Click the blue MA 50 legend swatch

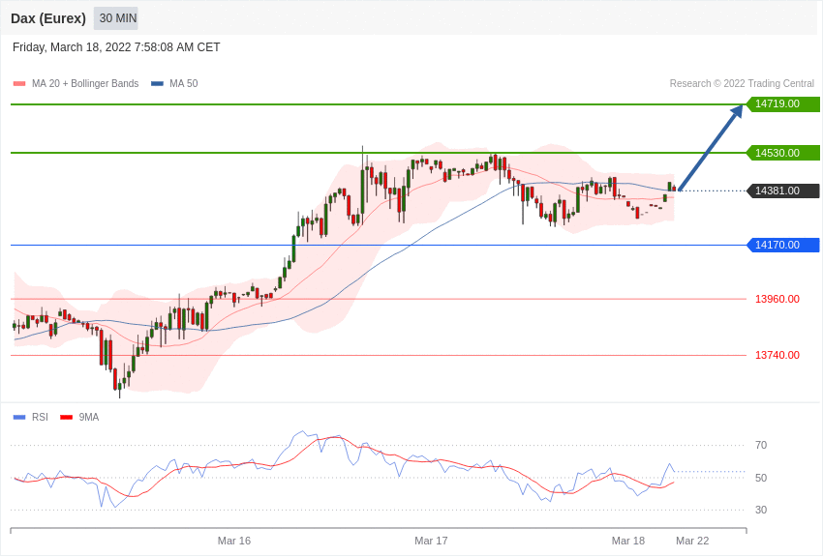pos(157,84)
